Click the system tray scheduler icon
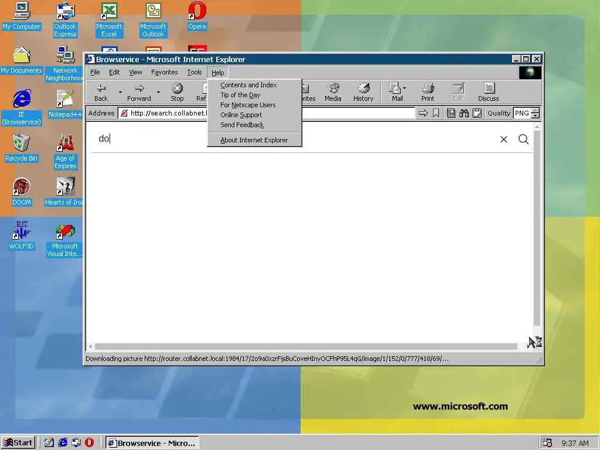Screen dimensions: 600x450 547,443
